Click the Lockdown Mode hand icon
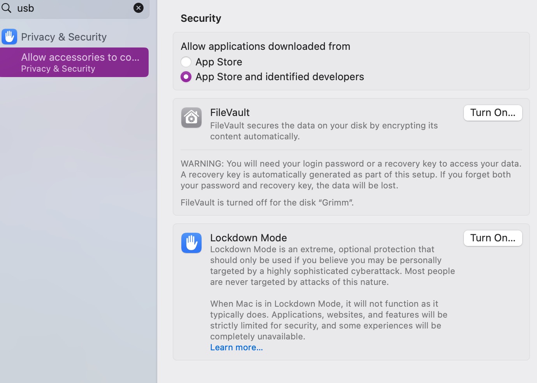The width and height of the screenshot is (537, 383). [191, 243]
